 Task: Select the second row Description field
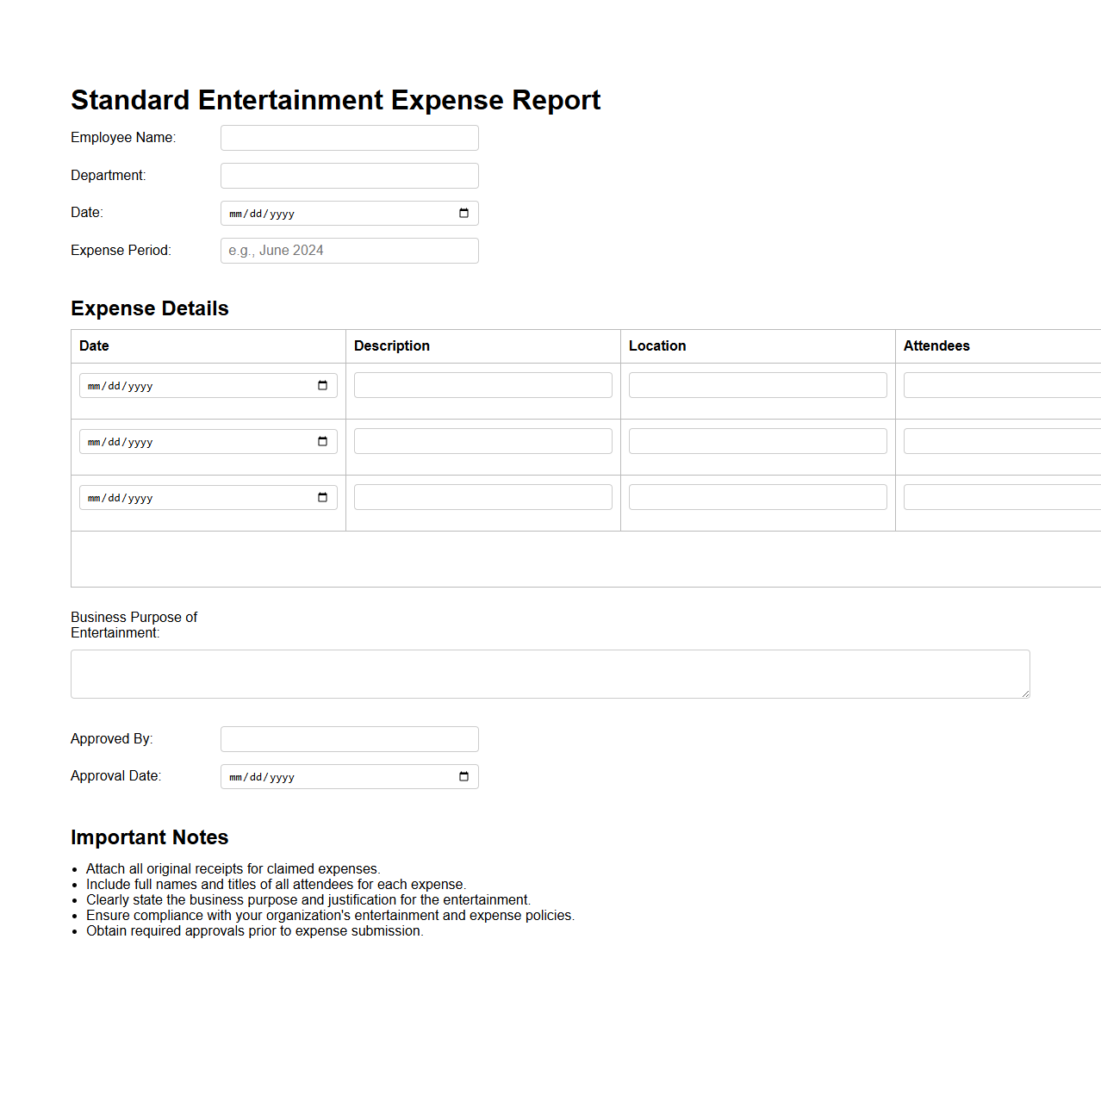coord(482,441)
